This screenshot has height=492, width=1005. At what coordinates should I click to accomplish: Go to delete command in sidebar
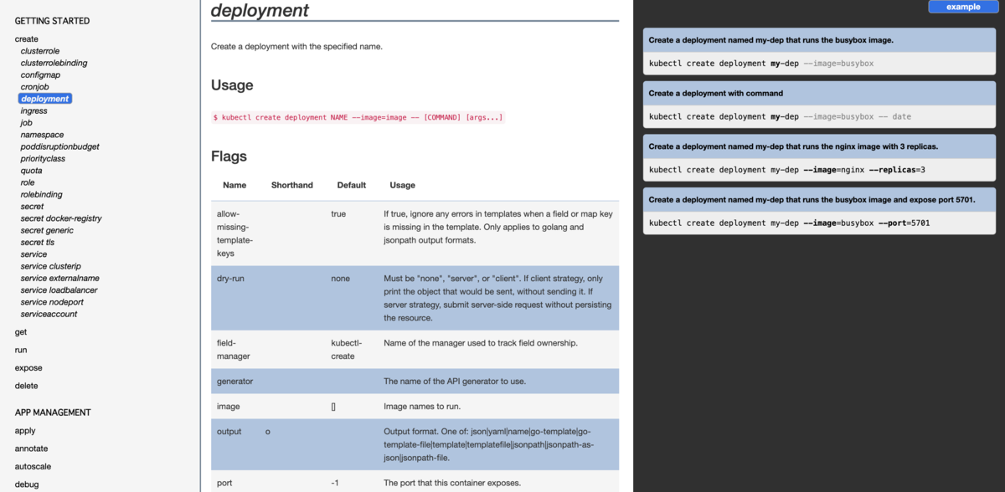coord(26,386)
